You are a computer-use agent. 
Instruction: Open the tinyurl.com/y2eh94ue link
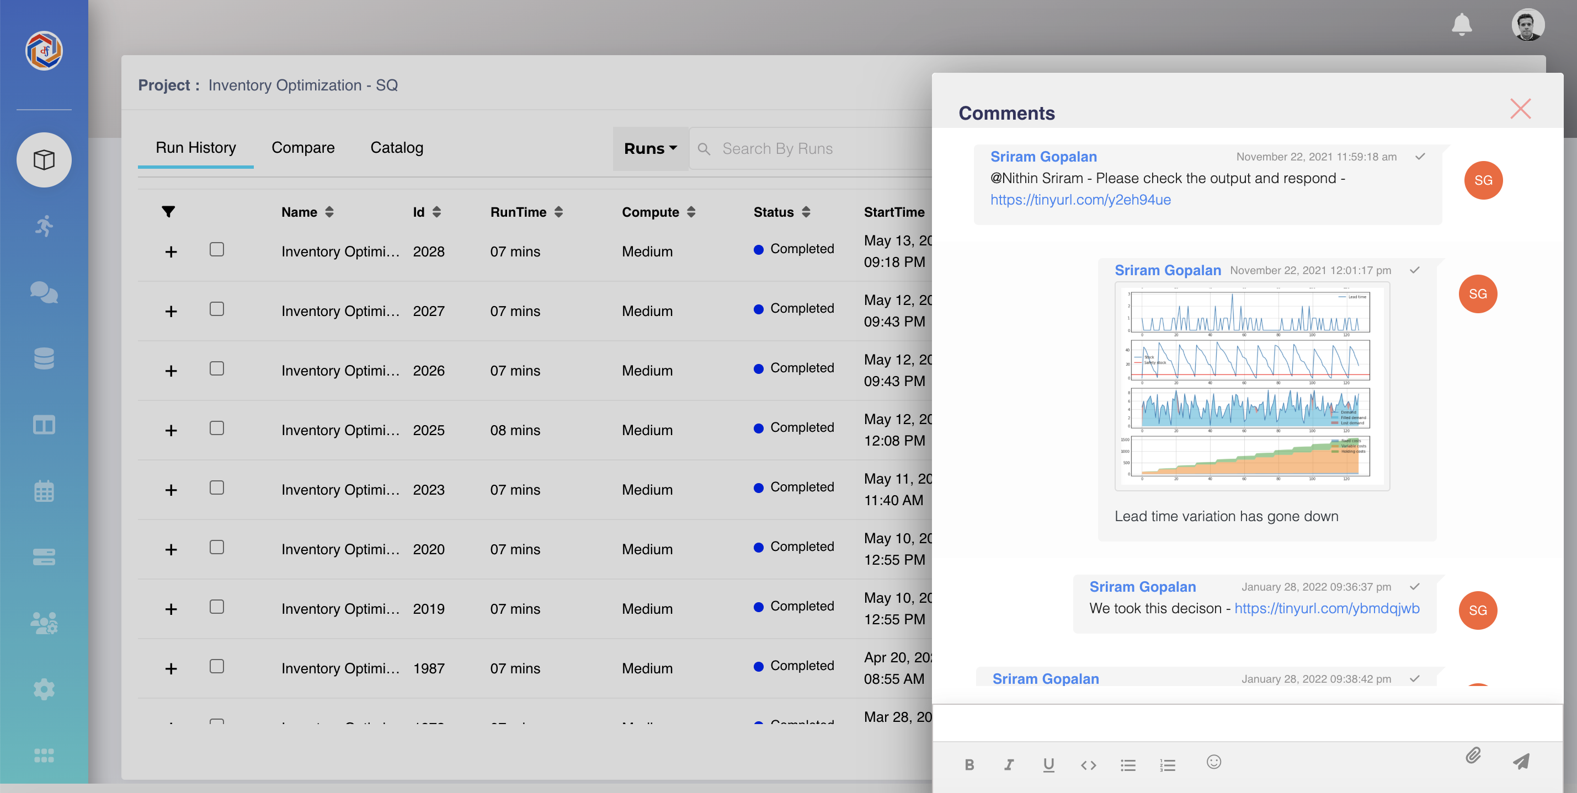pos(1080,200)
